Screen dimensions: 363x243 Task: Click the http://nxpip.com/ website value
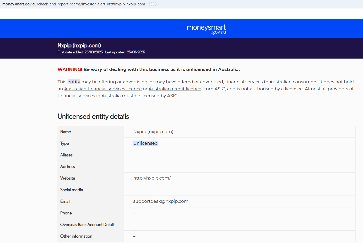[x=152, y=178]
